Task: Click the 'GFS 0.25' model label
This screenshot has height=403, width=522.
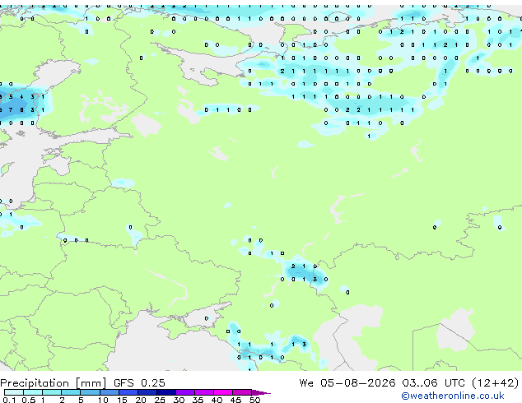Action: tap(139, 383)
